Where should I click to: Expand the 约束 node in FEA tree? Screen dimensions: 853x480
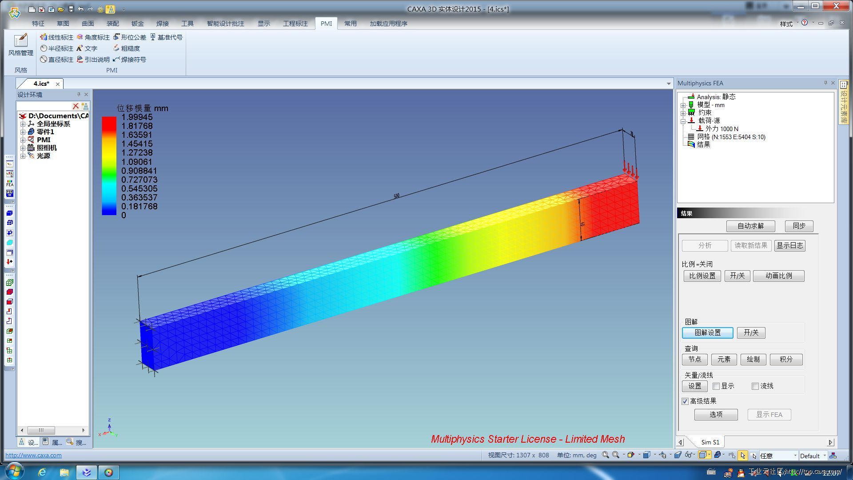click(683, 113)
